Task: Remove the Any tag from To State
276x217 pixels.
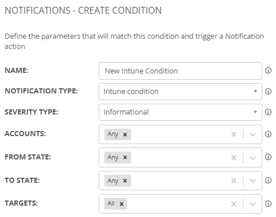Action: coord(125,181)
